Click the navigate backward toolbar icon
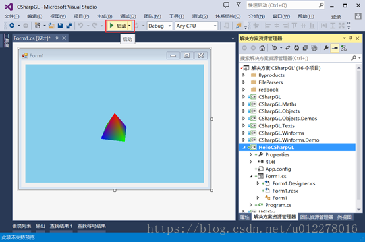The width and height of the screenshot is (365, 242). (12, 26)
